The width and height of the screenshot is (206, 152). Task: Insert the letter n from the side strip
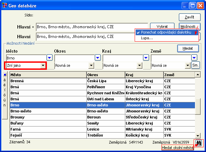click(x=5, y=105)
